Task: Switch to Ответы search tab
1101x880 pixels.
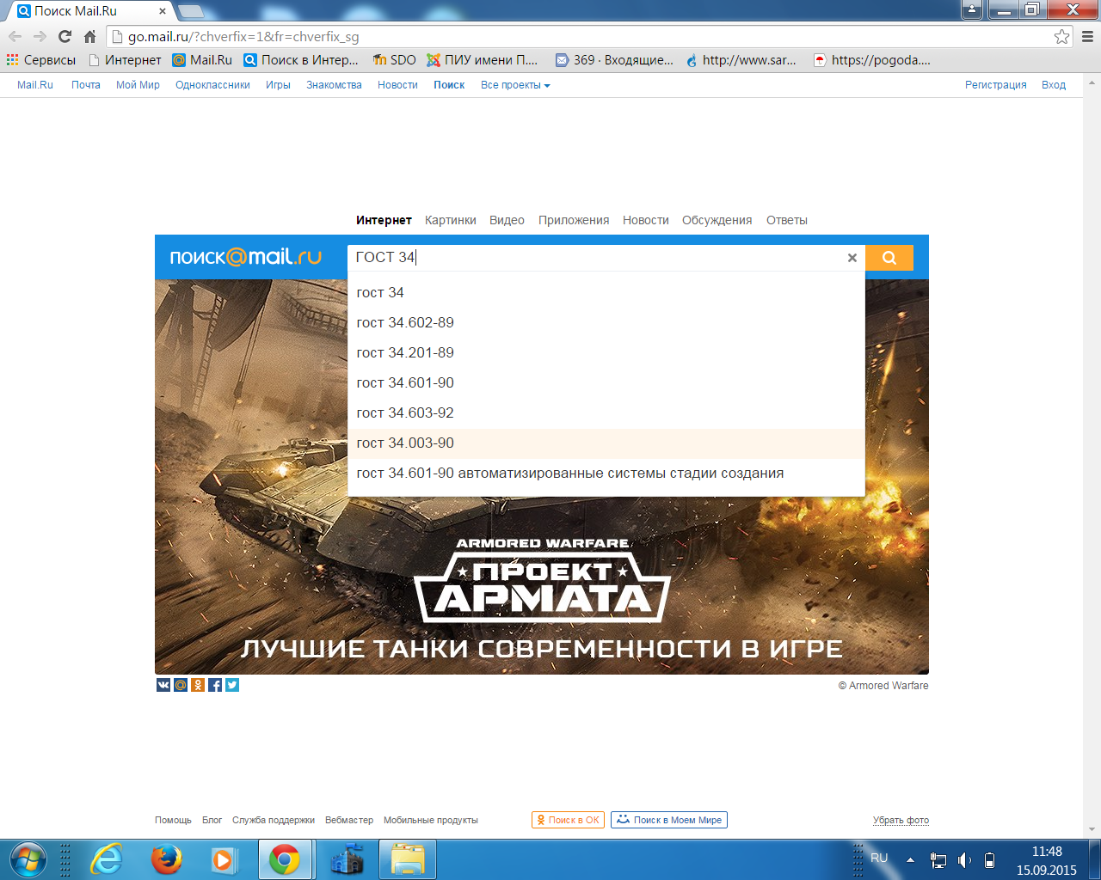Action: coord(787,220)
